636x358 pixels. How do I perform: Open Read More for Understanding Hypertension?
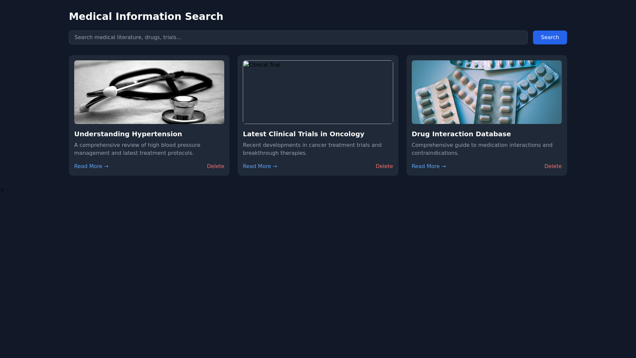[x=88, y=166]
